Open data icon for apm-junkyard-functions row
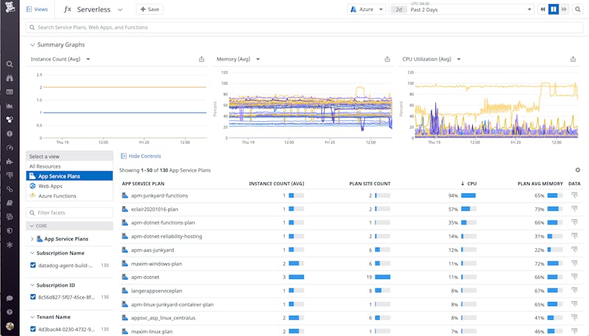This screenshot has height=336, width=589. [574, 195]
